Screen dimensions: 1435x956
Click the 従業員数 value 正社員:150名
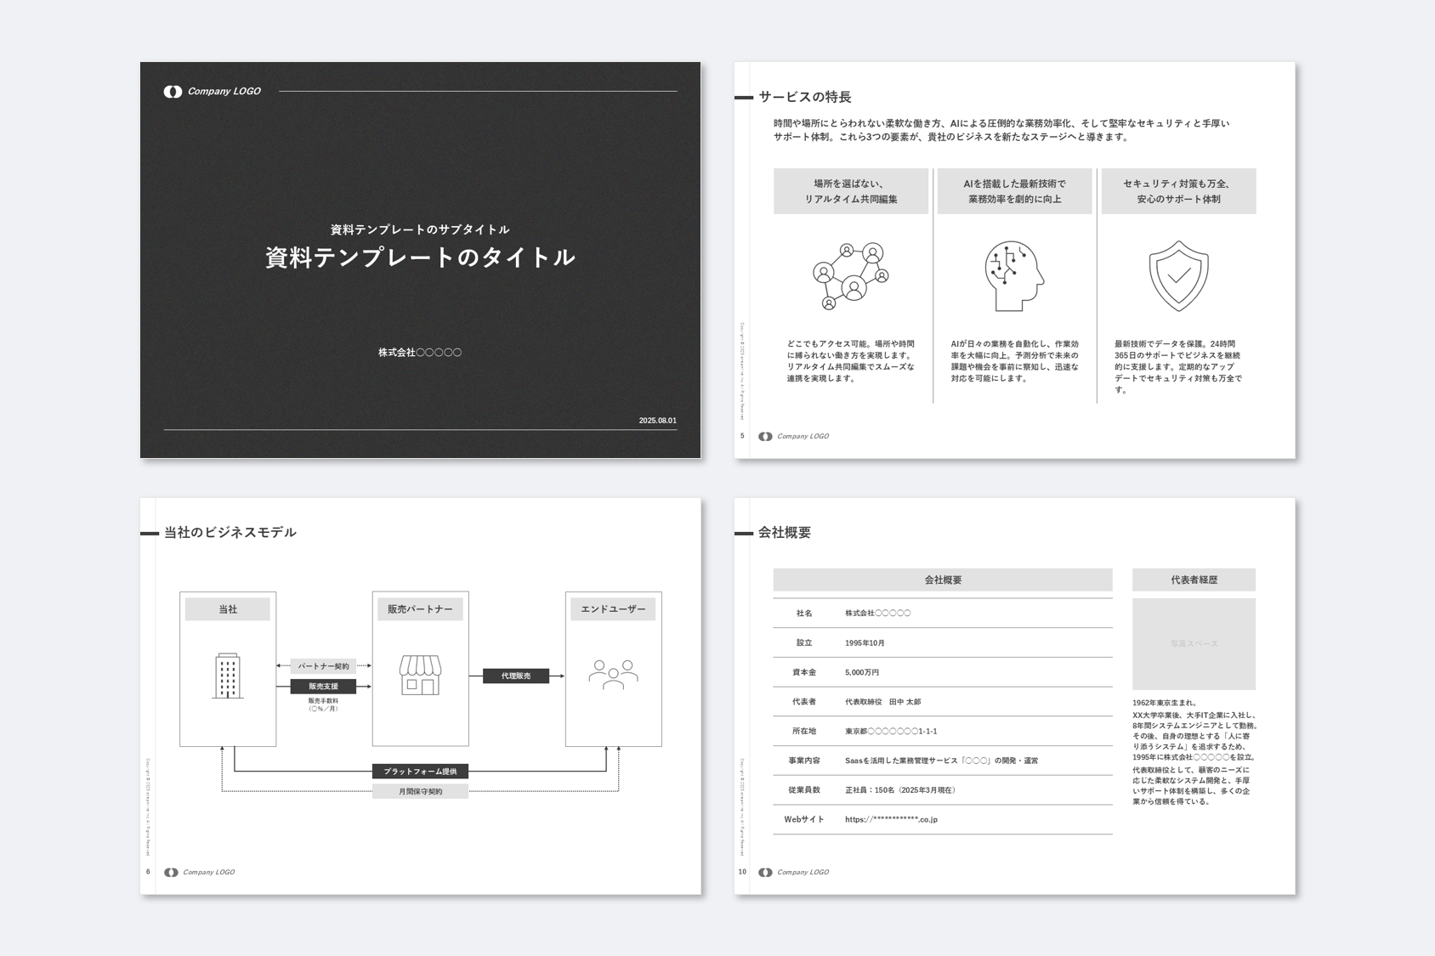(901, 790)
